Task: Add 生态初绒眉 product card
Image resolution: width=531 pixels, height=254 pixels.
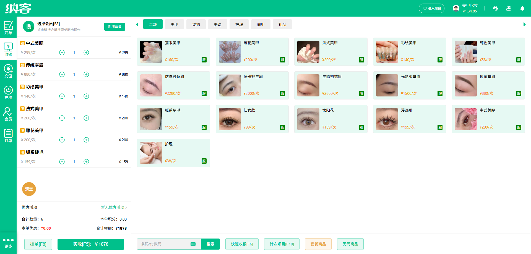Action: tap(331, 85)
